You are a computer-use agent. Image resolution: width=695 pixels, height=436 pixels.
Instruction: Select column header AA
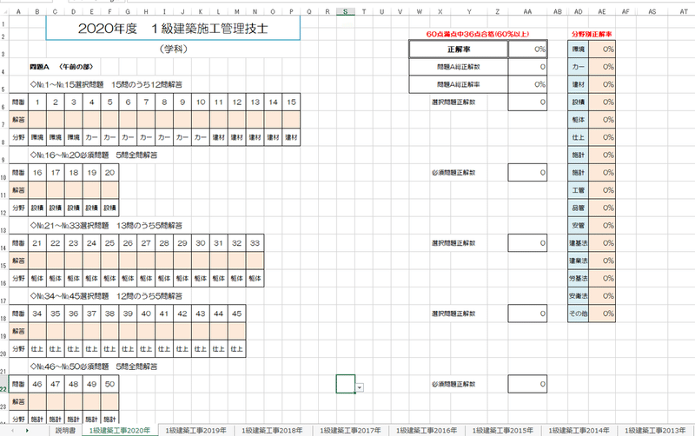coord(527,11)
